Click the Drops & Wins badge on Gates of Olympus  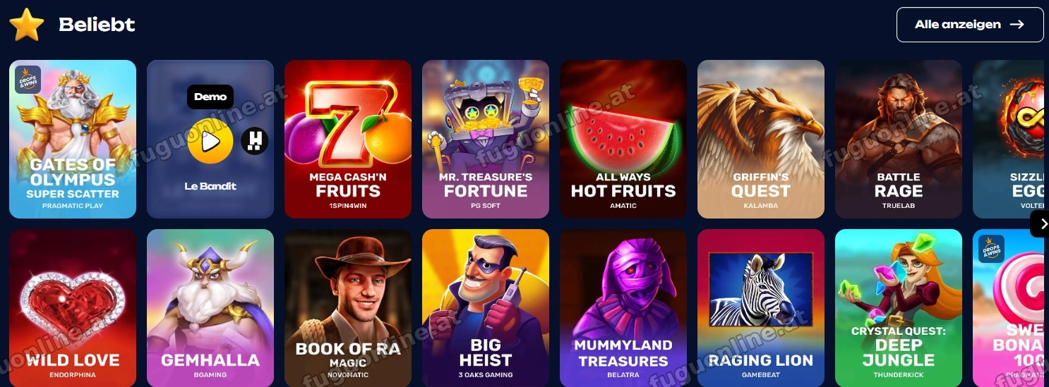coord(28,80)
